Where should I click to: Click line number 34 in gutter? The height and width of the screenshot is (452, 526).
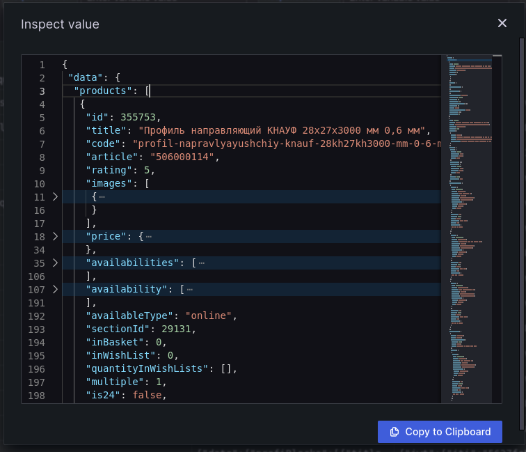(39, 250)
